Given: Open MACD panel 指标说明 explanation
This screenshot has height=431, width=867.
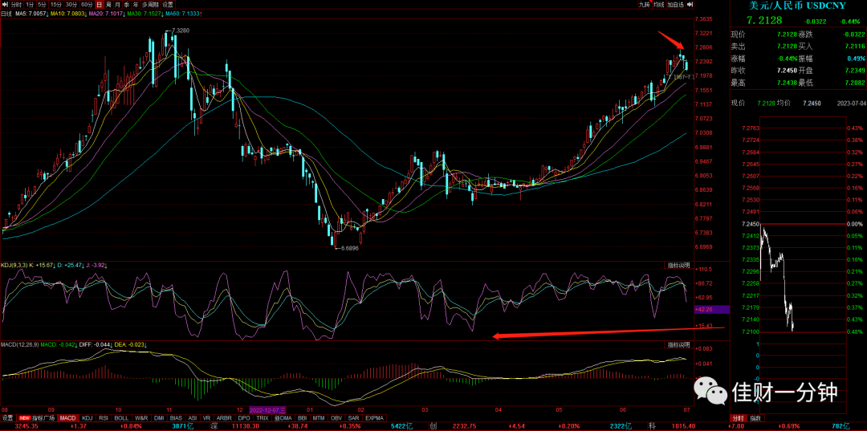Looking at the screenshot, I should (678, 345).
